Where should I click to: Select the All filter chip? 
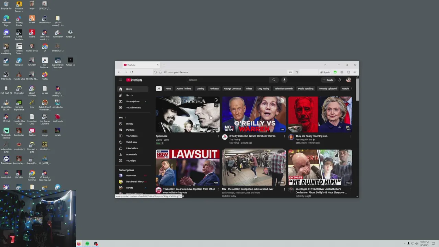pos(159,89)
